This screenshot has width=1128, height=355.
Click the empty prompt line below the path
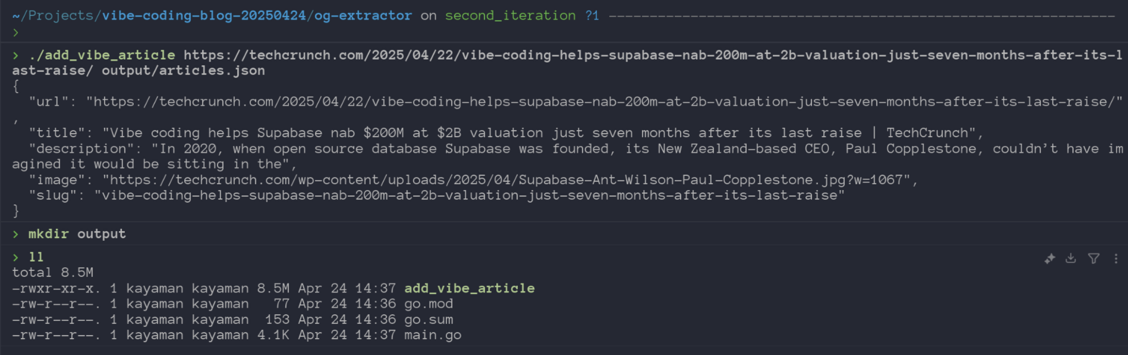click(x=564, y=33)
